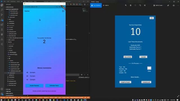Click the COMPLETADO button in mockup image
Screen dimensions: 180x101
click(x=125, y=82)
